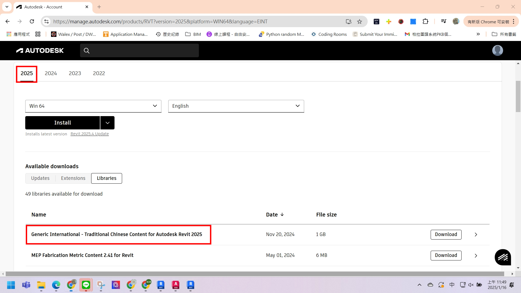Open Snipping Tool from taskbar
This screenshot has width=521, height=293.
(x=101, y=285)
